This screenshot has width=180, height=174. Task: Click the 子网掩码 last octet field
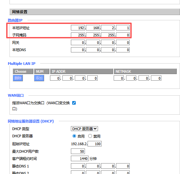coord(123,35)
